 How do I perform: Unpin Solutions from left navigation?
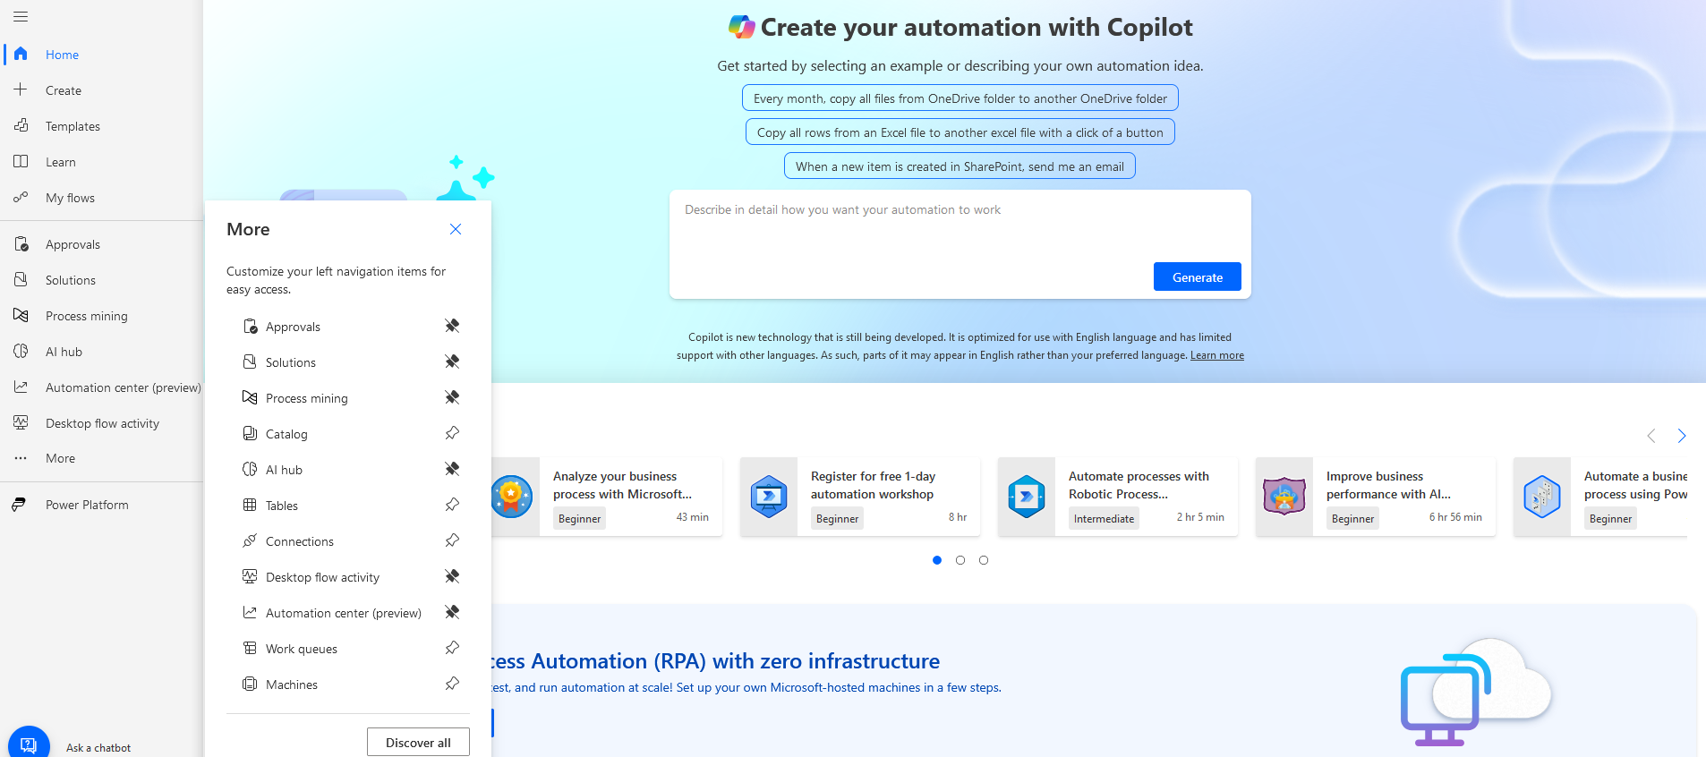(452, 361)
